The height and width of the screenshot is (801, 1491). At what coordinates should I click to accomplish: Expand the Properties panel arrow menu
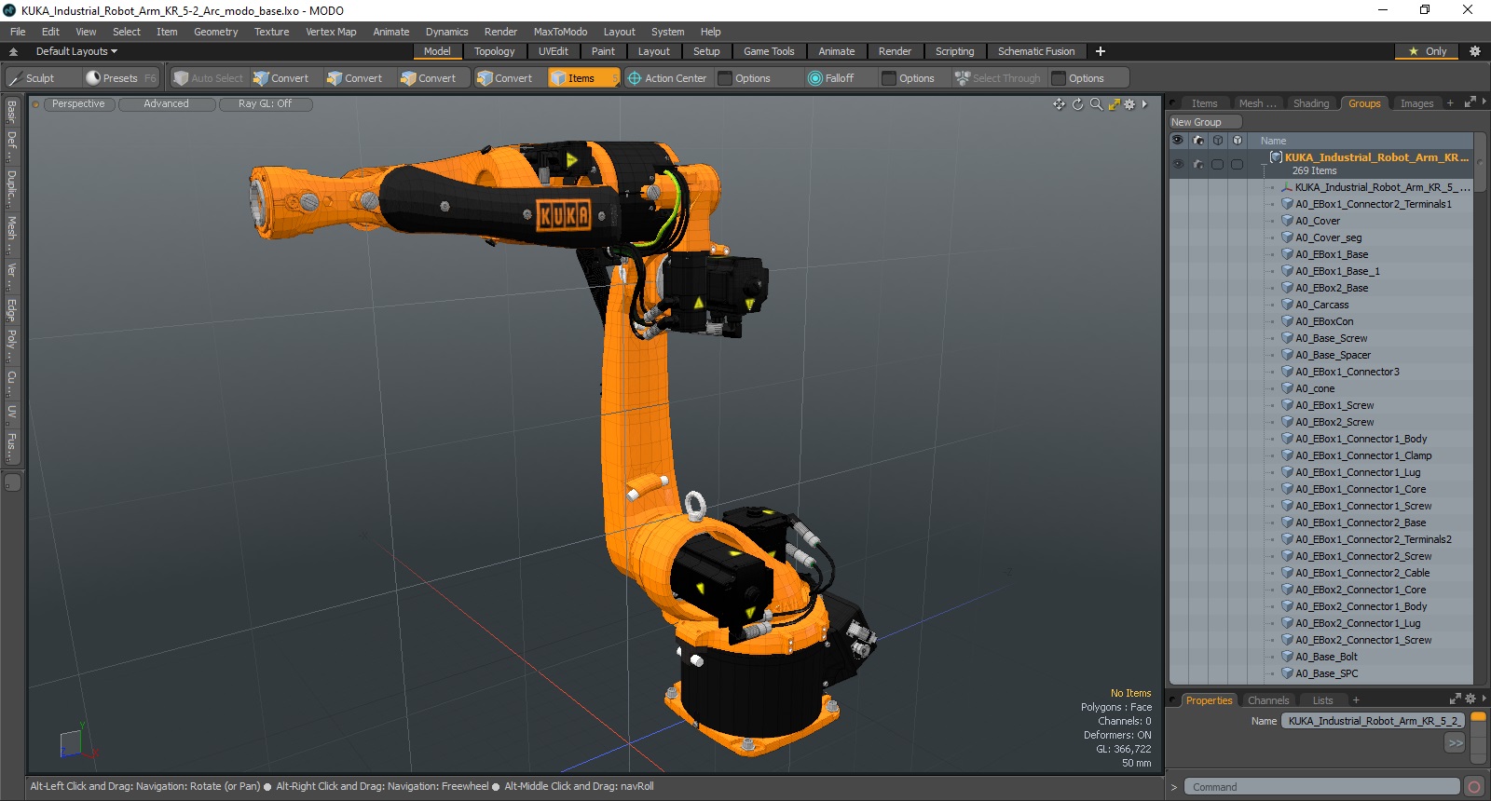coord(1484,699)
